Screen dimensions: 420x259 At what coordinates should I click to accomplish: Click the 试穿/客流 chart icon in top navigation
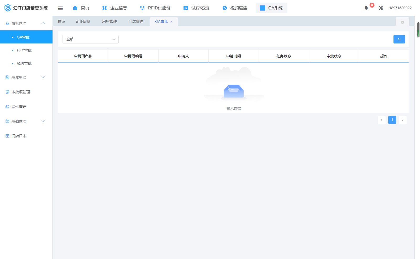point(186,8)
